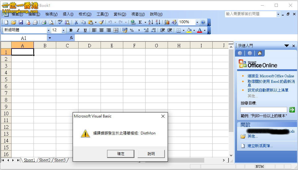The height and width of the screenshot is (170, 298).
Task: Open task pane menu triangle
Action: (x=287, y=46)
